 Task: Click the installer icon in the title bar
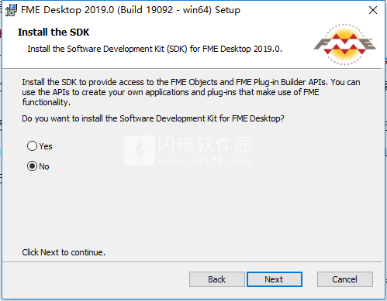[x=11, y=10]
